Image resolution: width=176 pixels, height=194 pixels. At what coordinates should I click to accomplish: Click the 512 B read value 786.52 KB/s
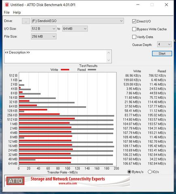point(157,76)
